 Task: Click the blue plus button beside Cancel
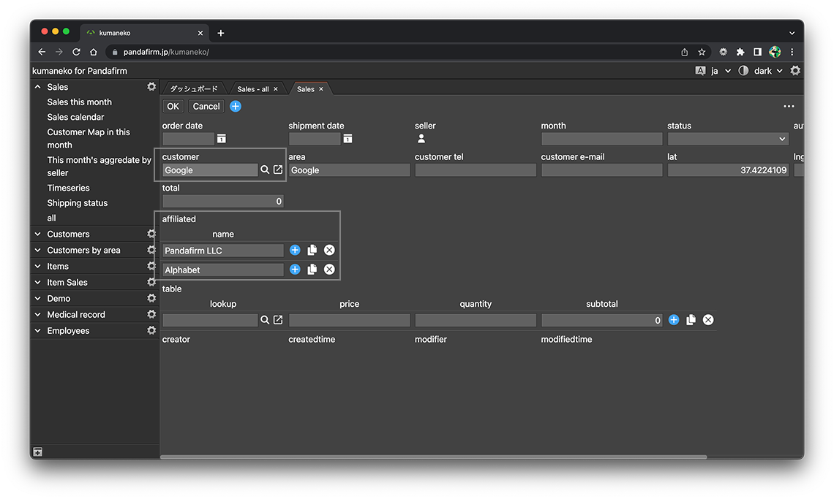(x=236, y=107)
